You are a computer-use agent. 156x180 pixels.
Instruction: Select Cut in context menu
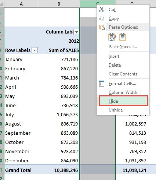tap(123, 10)
